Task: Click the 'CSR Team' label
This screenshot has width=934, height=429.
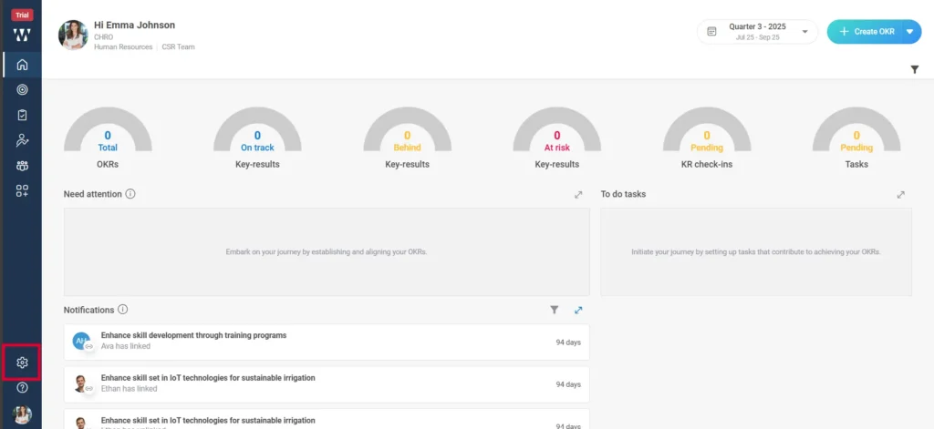Action: click(178, 47)
